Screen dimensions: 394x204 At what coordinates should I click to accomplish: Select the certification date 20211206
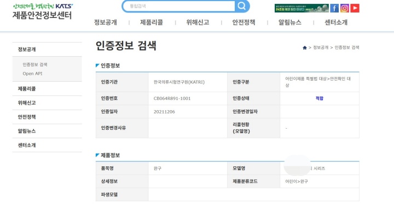[164, 112]
